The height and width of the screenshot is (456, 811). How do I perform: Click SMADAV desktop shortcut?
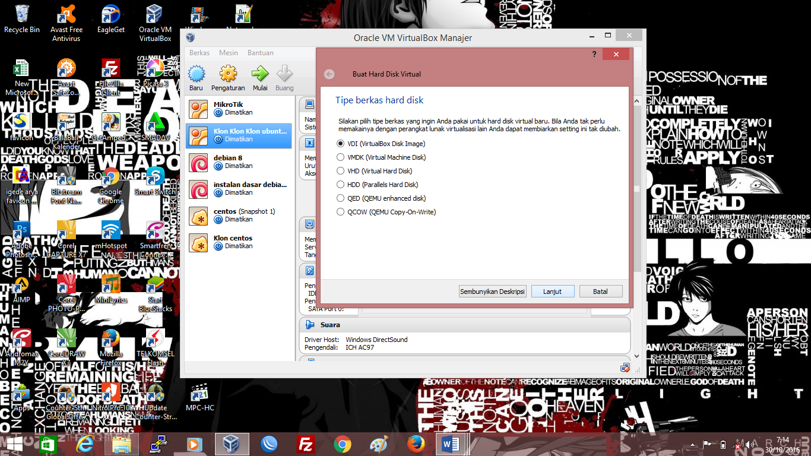pyautogui.click(x=155, y=127)
